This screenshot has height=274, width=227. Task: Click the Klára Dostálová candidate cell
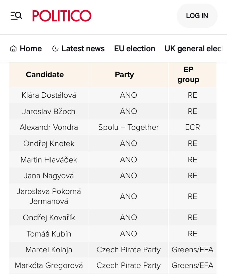click(x=49, y=95)
